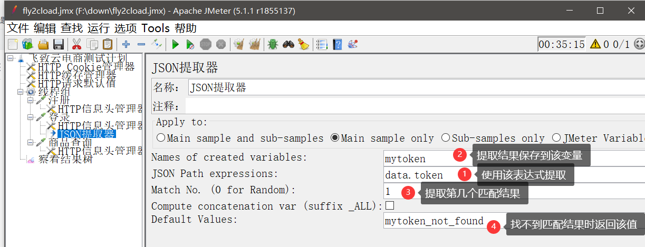Collapse the 线程组 tree node

click(20, 92)
